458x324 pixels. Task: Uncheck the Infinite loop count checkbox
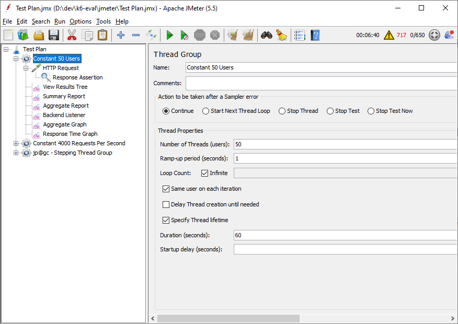[x=204, y=173]
